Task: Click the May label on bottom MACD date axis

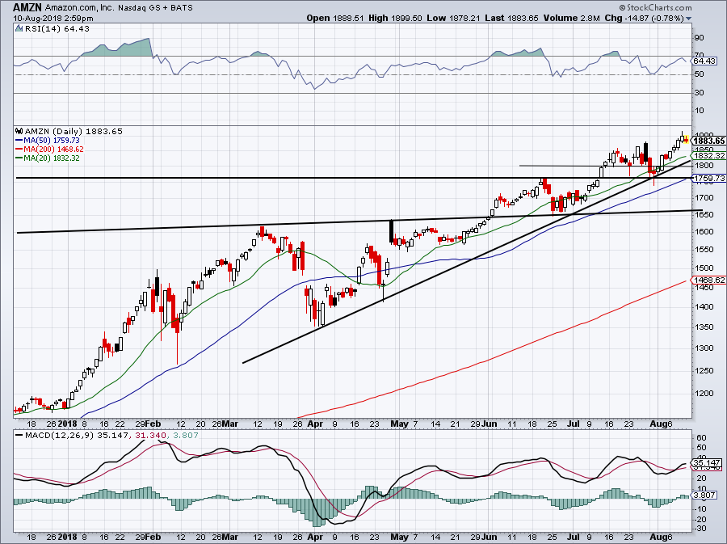Action: point(399,537)
